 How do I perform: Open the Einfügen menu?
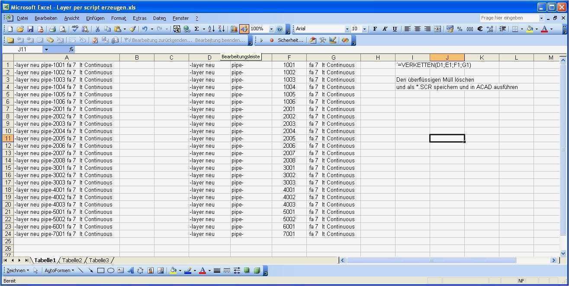pyautogui.click(x=95, y=18)
